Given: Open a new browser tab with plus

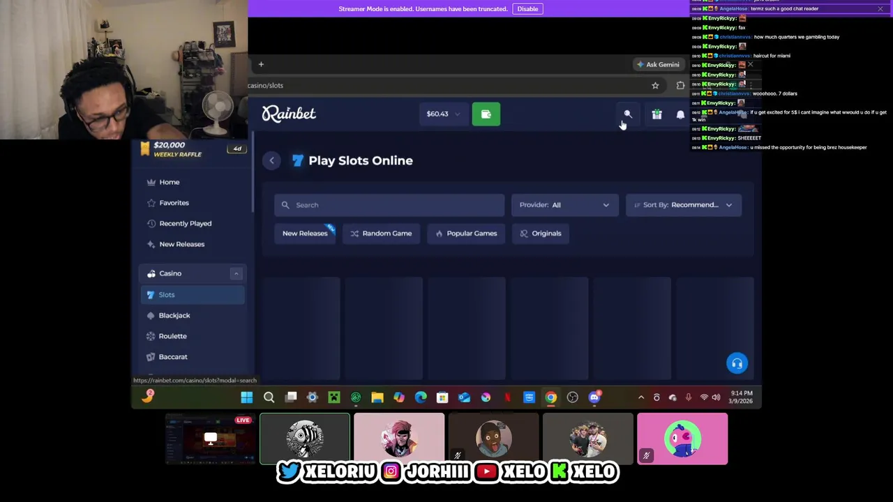Looking at the screenshot, I should 261,64.
